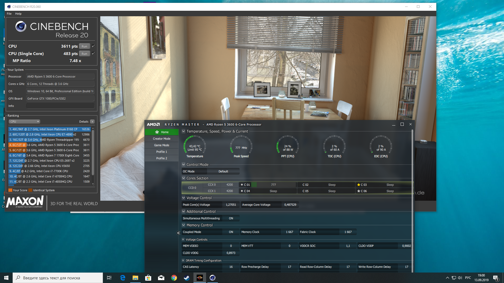This screenshot has height=283, width=504.
Task: Collapse the DRAM Timing Configuration section
Action: tap(183, 260)
